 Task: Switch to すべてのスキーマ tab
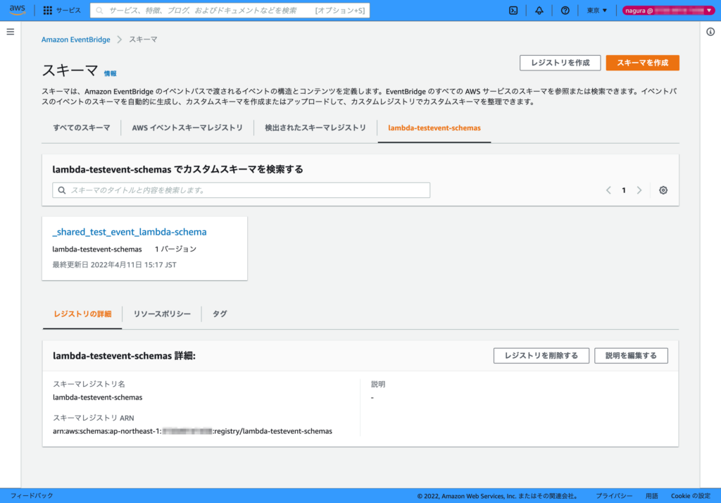tap(82, 128)
